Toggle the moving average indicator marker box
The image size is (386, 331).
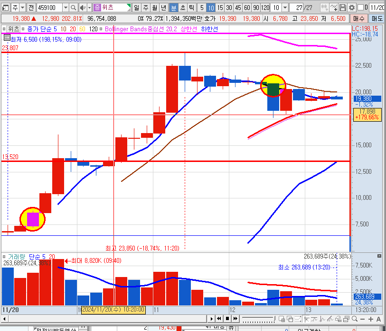coord(23,29)
